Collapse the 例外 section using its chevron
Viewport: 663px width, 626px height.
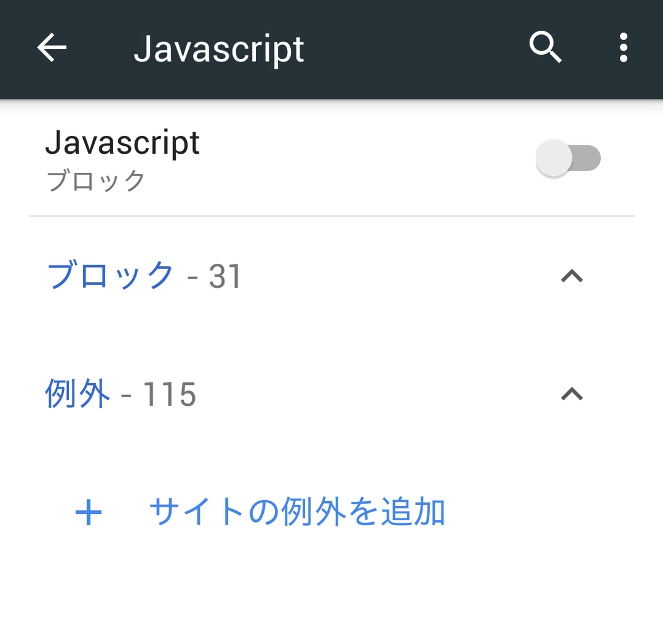tap(572, 394)
